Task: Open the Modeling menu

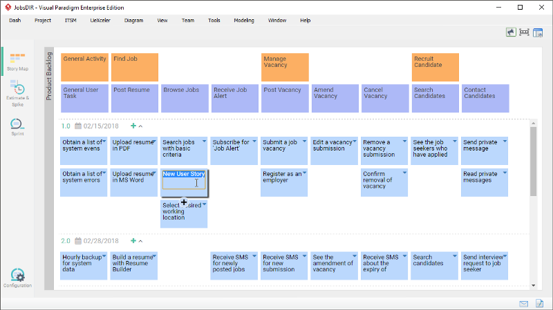Action: click(x=243, y=21)
